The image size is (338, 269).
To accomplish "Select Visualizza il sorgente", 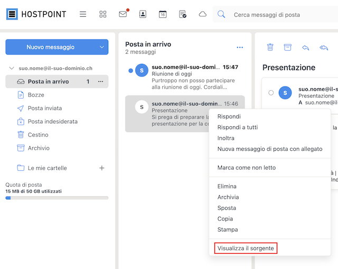I will (246, 248).
